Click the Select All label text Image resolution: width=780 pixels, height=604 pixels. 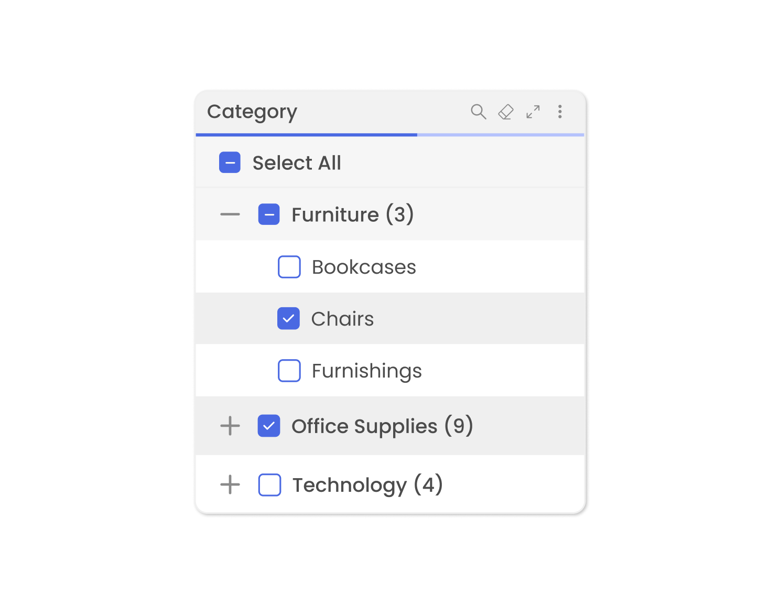coord(297,163)
